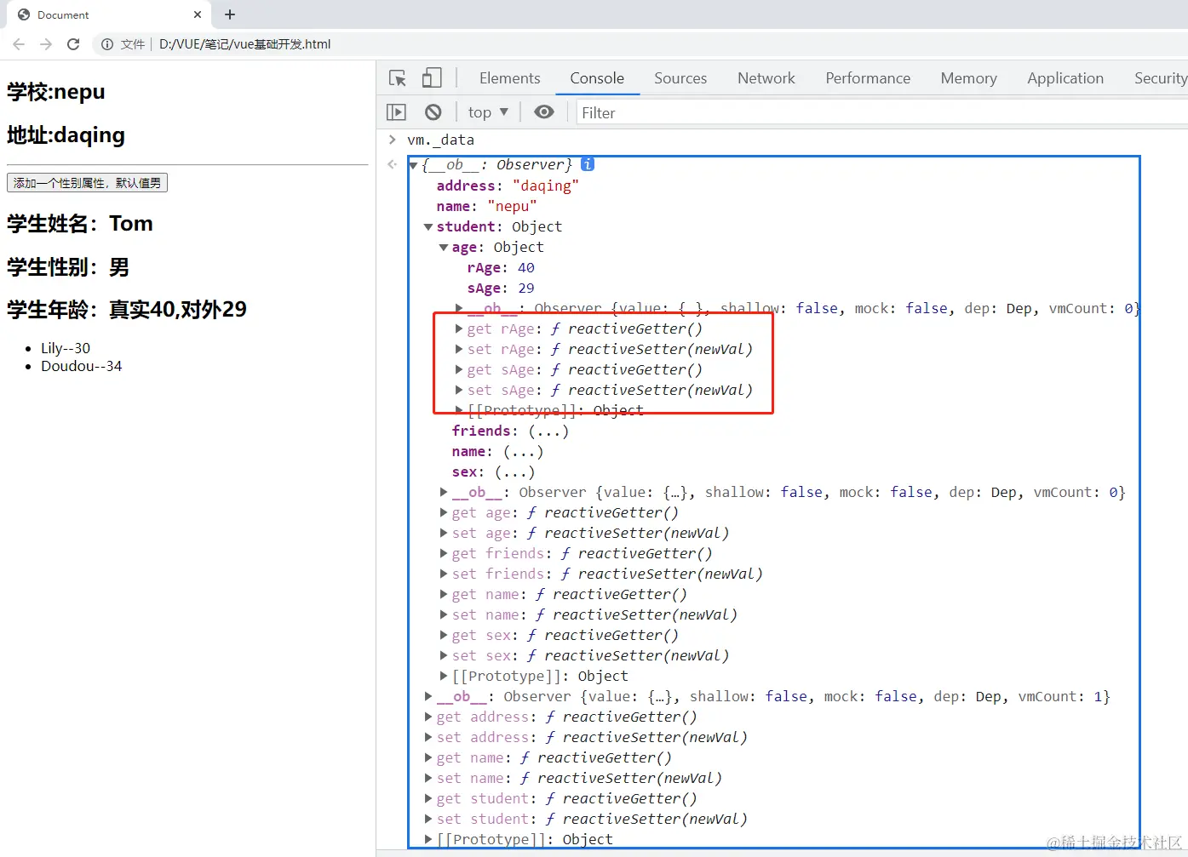The height and width of the screenshot is (857, 1188).
Task: Open the Sources tab
Action: (x=680, y=78)
